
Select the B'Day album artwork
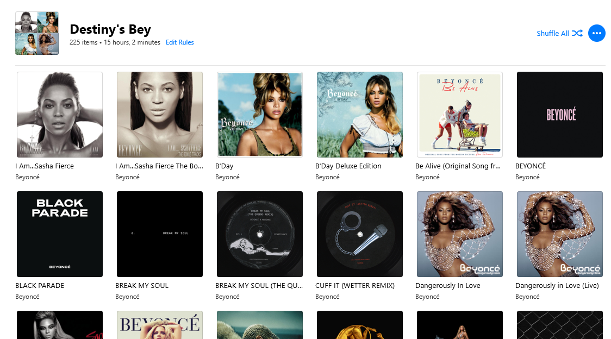click(x=259, y=115)
